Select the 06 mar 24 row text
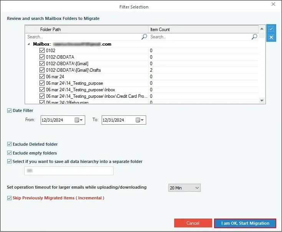 pos(55,77)
